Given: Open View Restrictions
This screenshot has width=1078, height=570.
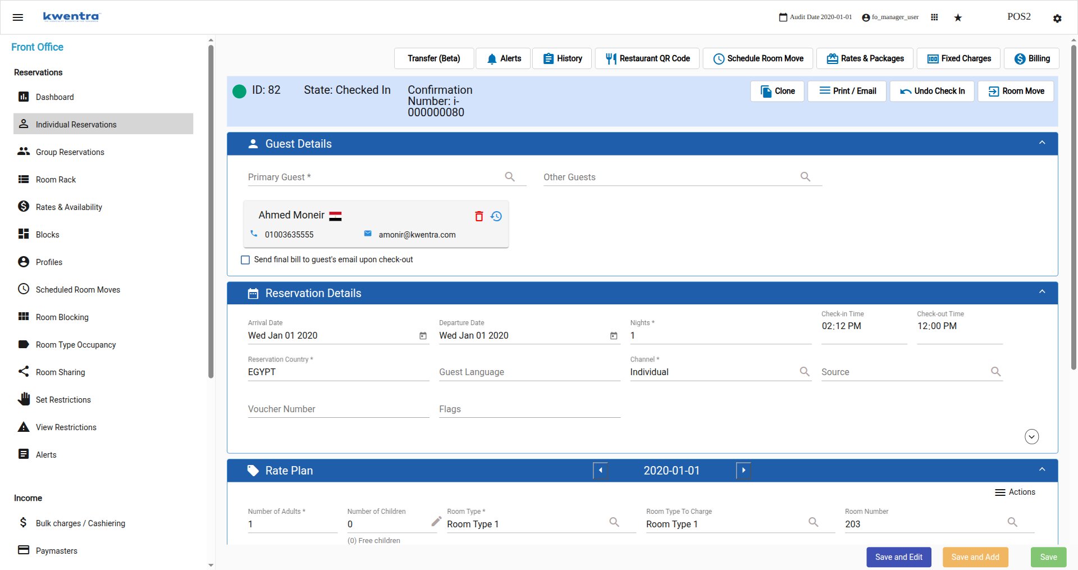Looking at the screenshot, I should click(x=103, y=427).
